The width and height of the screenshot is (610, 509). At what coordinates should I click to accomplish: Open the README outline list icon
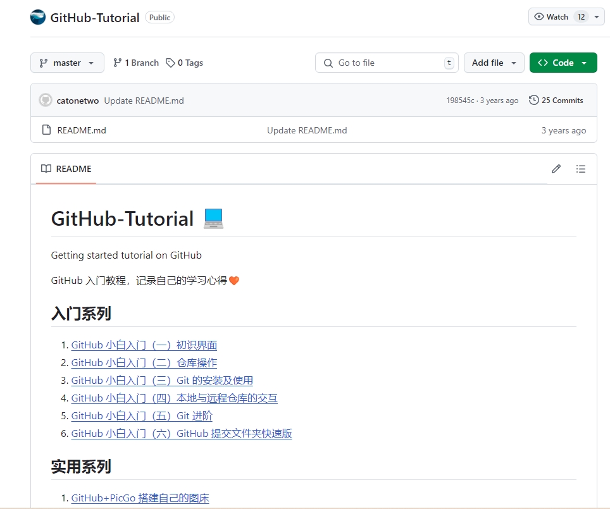[581, 169]
